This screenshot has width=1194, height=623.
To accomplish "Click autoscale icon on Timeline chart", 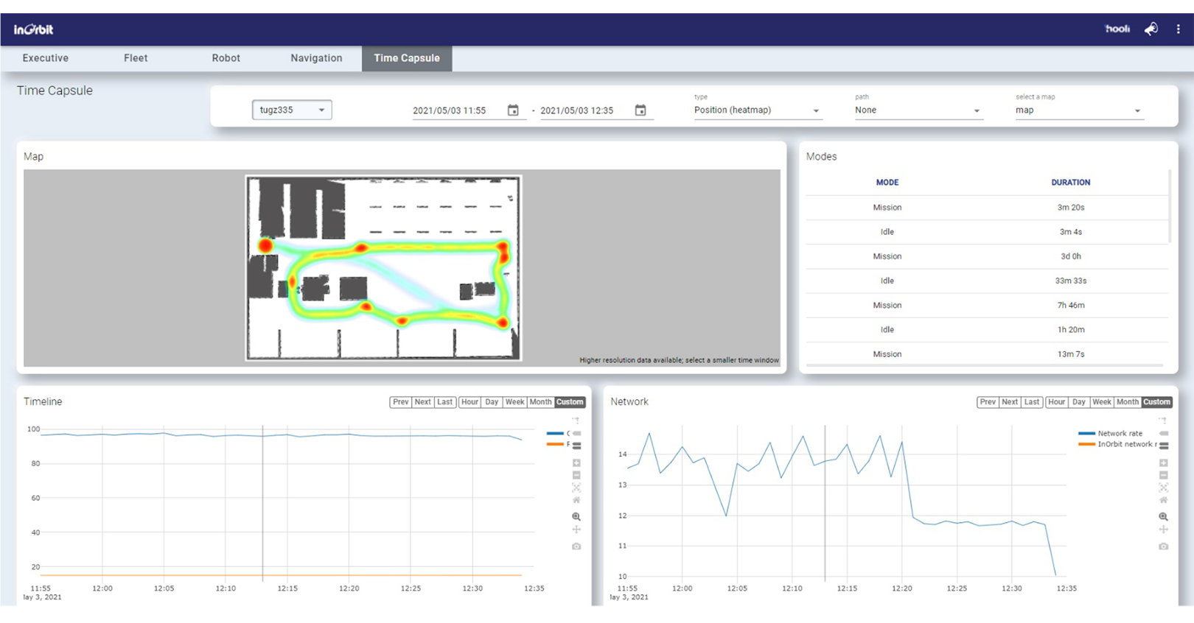I will 576,488.
